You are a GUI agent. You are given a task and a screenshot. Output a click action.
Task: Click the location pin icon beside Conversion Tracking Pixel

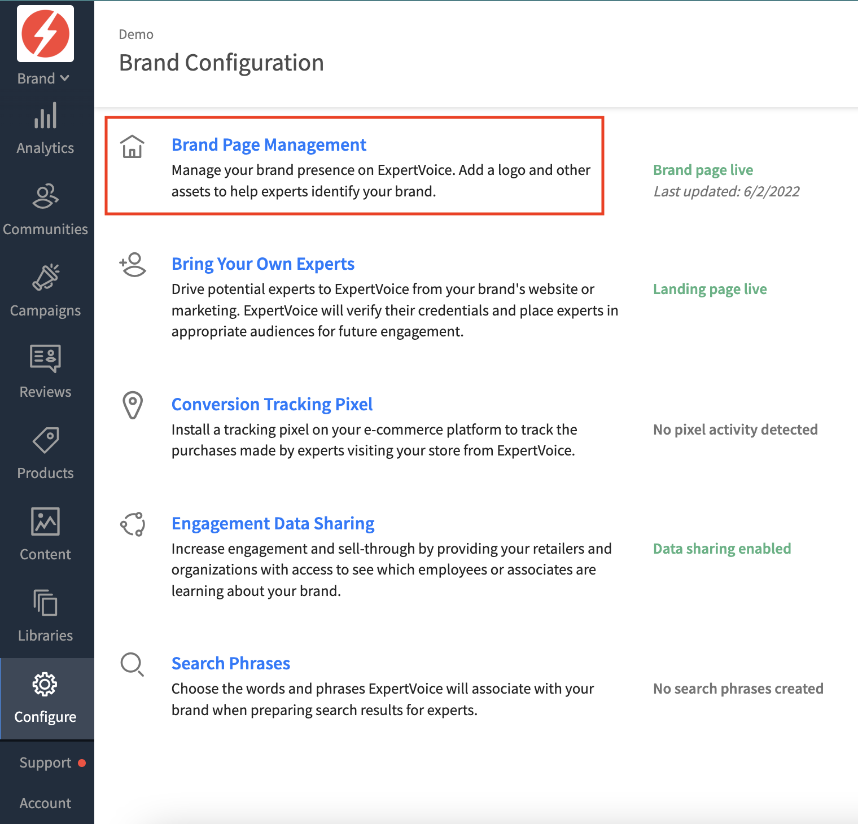[x=133, y=405]
